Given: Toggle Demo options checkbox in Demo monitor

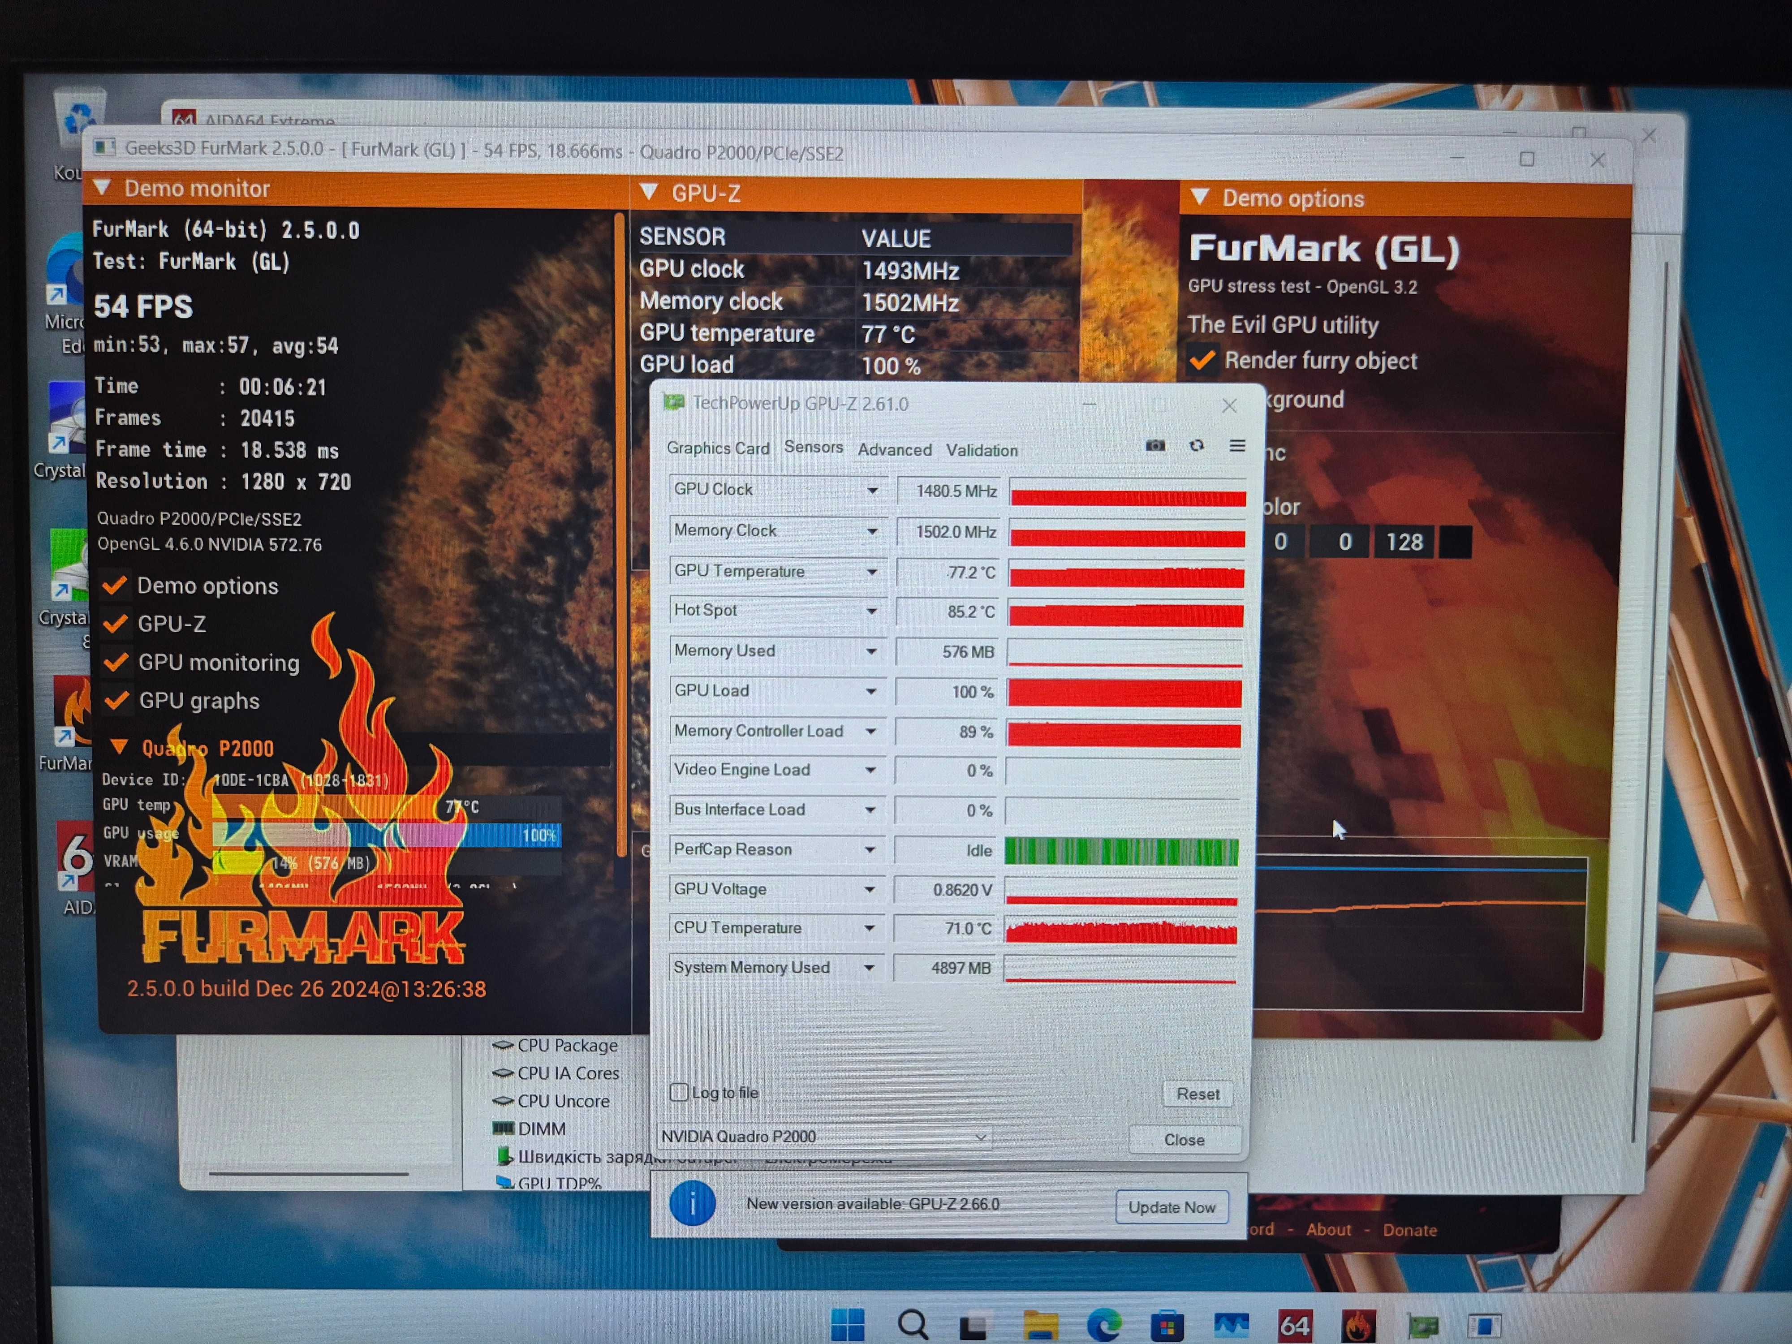Looking at the screenshot, I should click(115, 585).
